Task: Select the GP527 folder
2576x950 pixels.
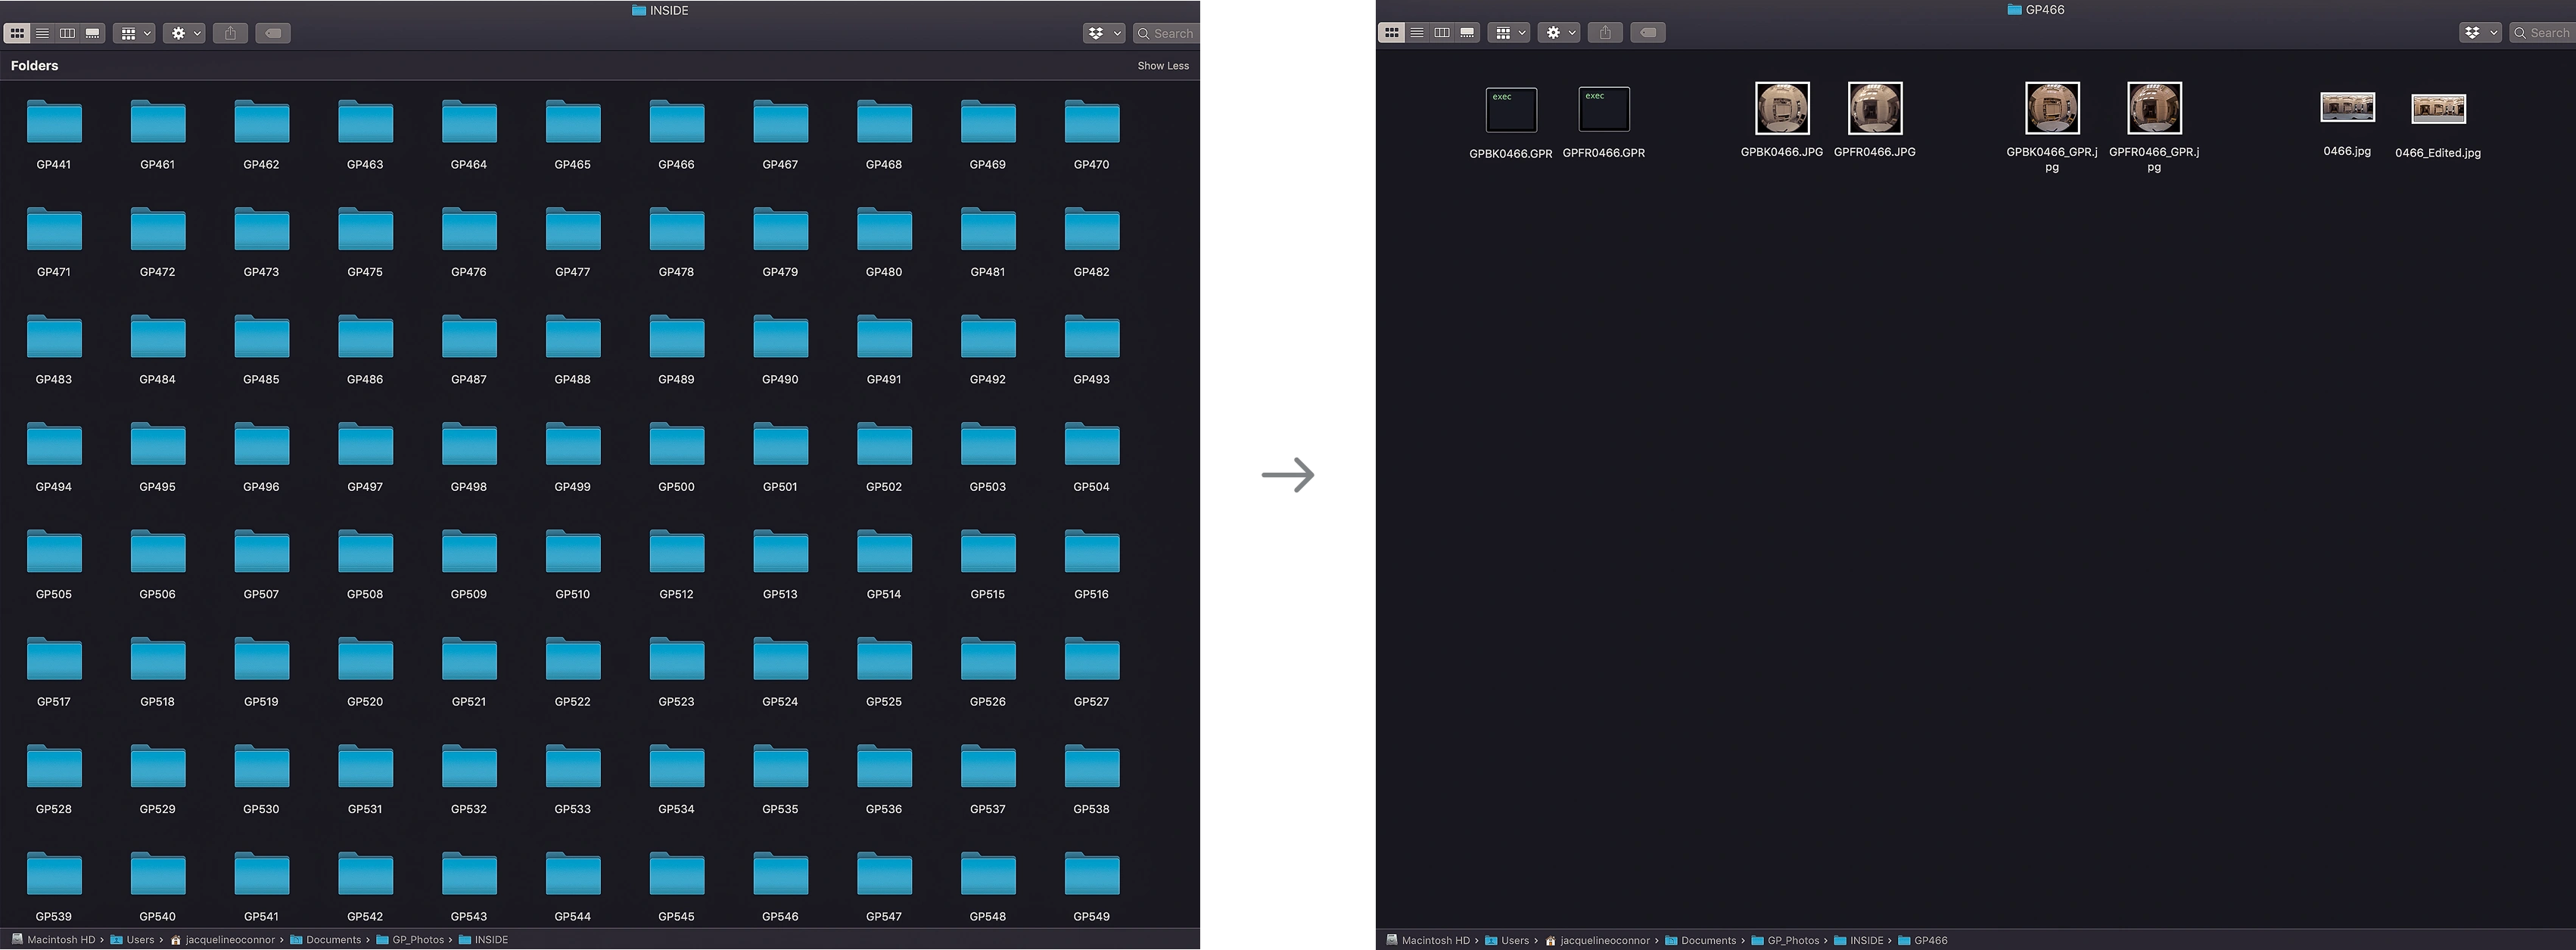Action: coord(1091,659)
